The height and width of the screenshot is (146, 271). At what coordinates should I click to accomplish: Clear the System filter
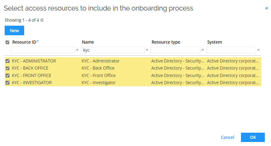(x=258, y=50)
